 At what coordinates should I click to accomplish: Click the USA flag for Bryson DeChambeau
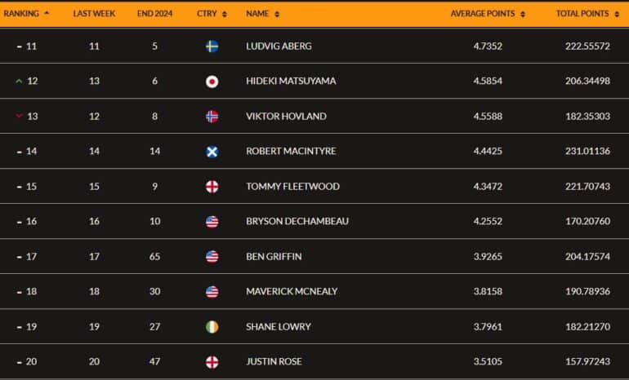click(212, 222)
